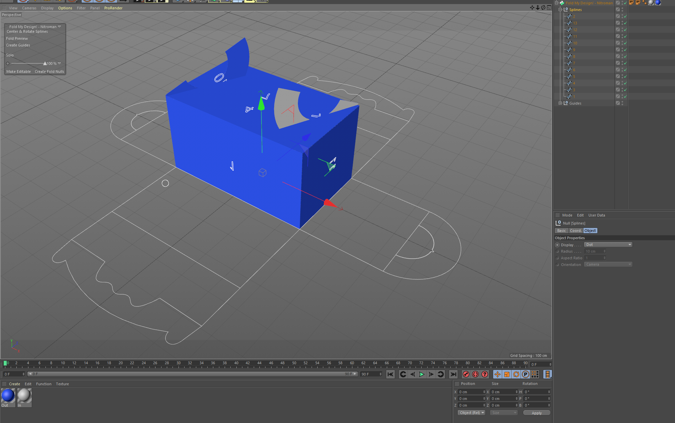This screenshot has height=423, width=675.
Task: Toggle Position keyframe recording icon
Action: [497, 374]
